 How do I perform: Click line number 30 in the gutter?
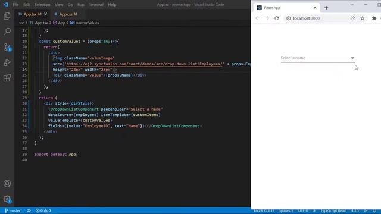24,103
